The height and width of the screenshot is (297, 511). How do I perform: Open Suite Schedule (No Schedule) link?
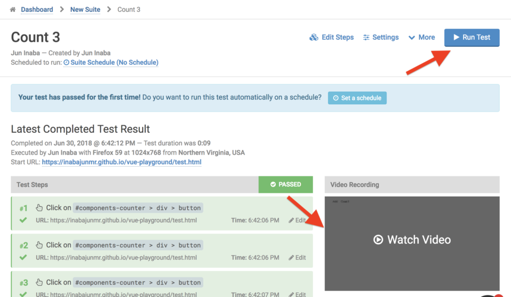point(111,63)
